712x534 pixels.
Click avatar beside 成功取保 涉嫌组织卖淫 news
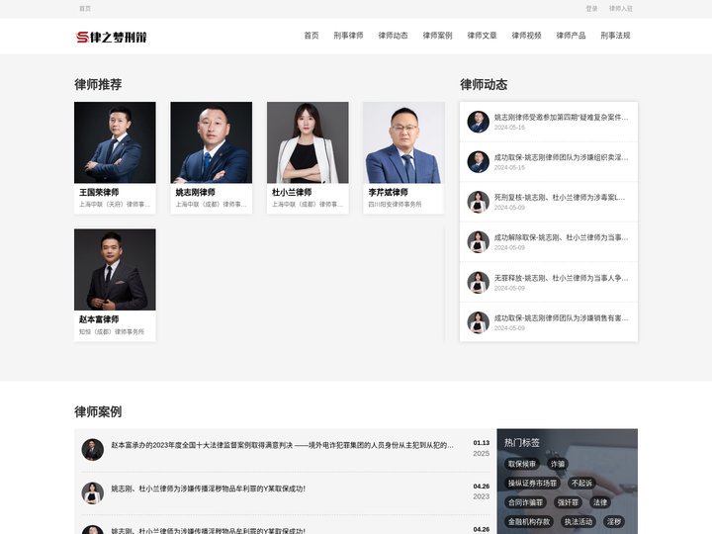tap(479, 162)
